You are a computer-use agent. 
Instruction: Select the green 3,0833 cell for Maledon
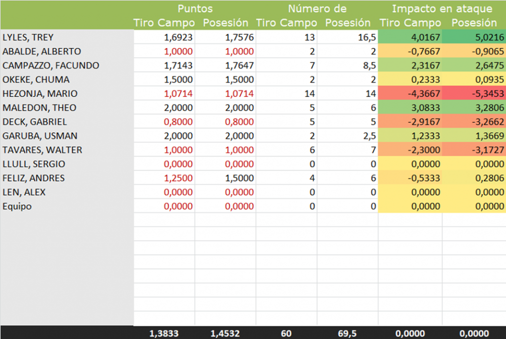tap(410, 108)
